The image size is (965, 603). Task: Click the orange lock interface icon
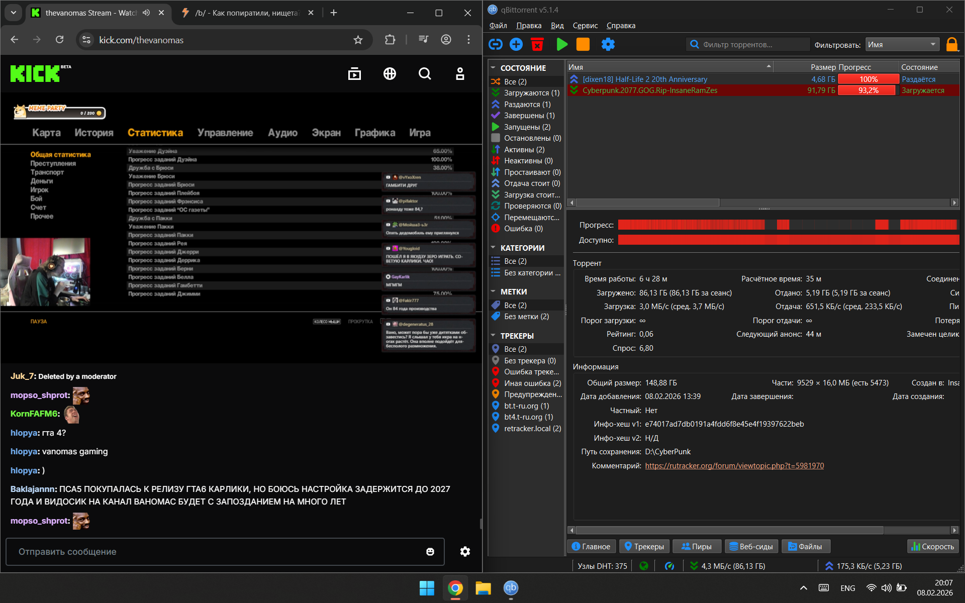951,45
